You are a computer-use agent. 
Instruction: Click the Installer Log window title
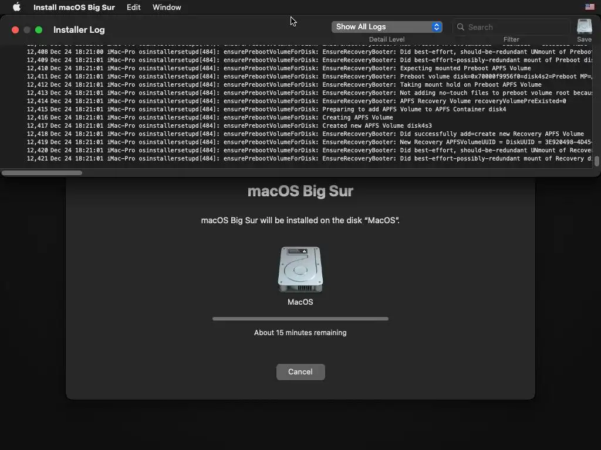79,30
